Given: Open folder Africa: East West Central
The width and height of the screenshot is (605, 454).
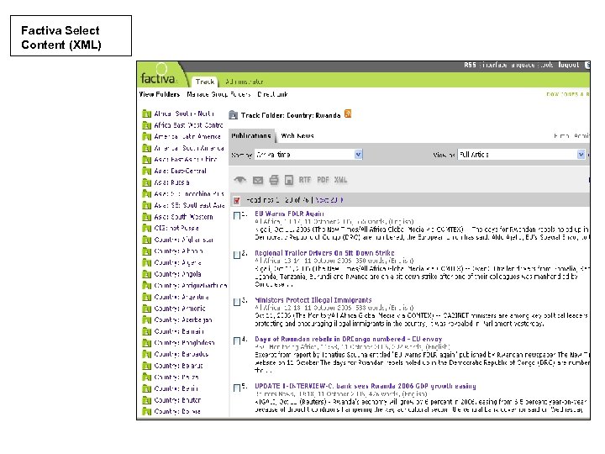Looking at the screenshot, I should pos(188,125).
